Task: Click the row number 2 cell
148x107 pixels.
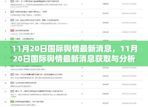Action: 5,12
